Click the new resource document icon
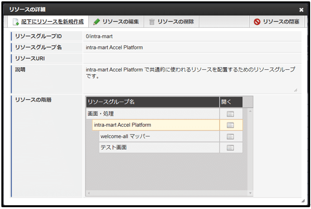 click(x=16, y=22)
